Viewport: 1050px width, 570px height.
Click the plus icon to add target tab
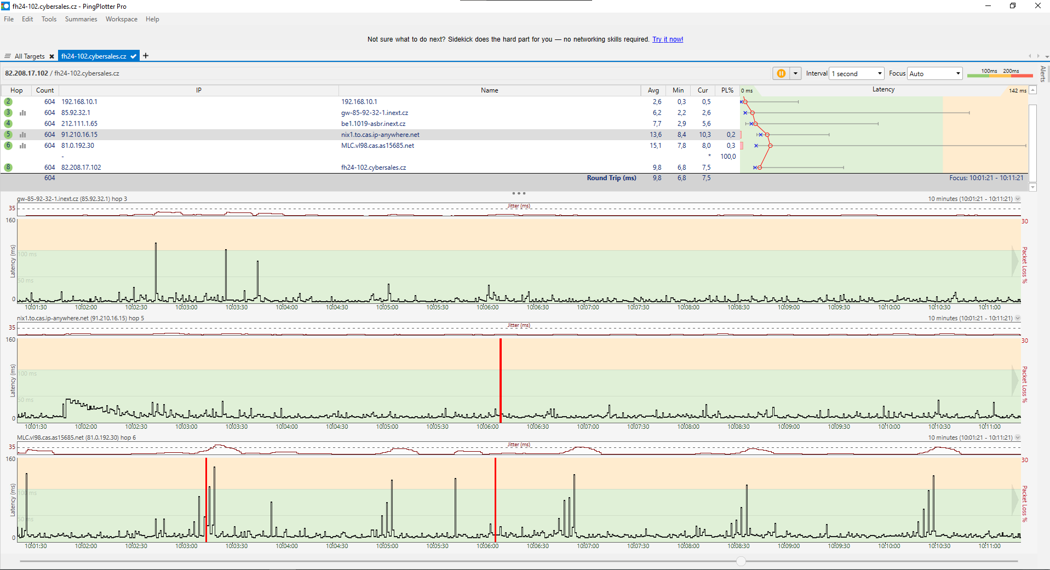tap(146, 56)
